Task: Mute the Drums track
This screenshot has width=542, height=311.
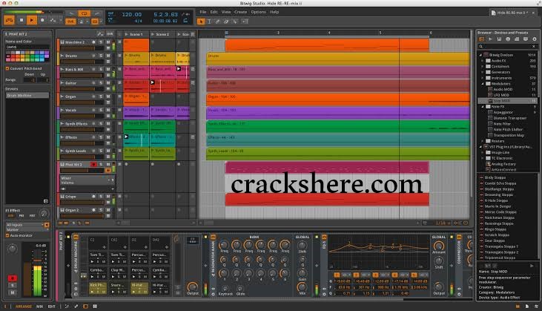Action: coord(108,56)
